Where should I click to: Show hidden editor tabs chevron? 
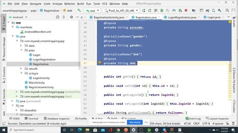coord(229,17)
